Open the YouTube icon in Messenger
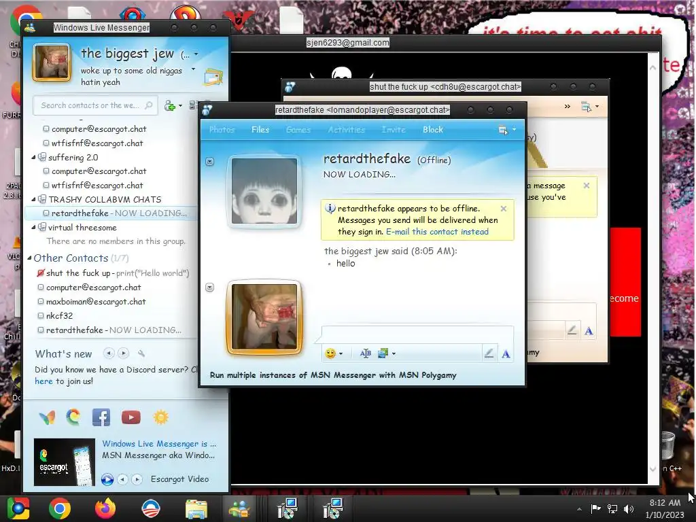 point(131,417)
